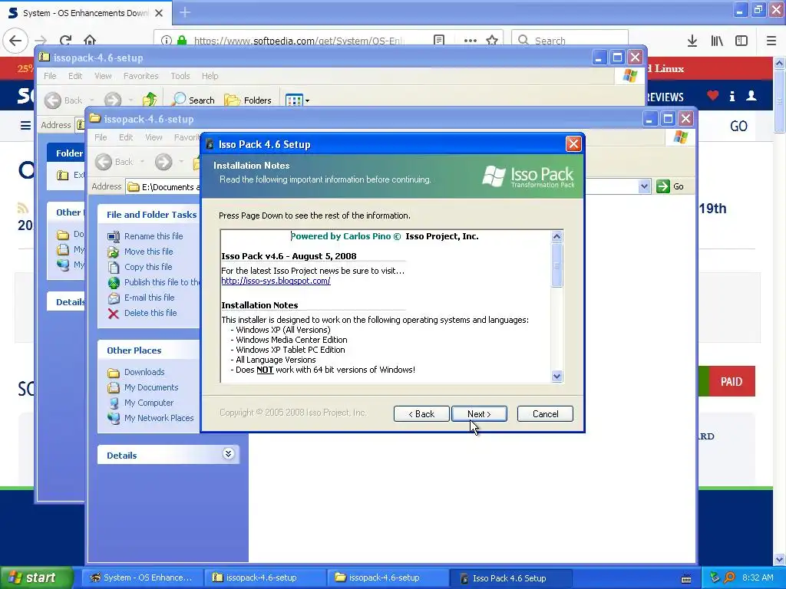
Task: Click the green Go arrow button
Action: click(x=663, y=186)
